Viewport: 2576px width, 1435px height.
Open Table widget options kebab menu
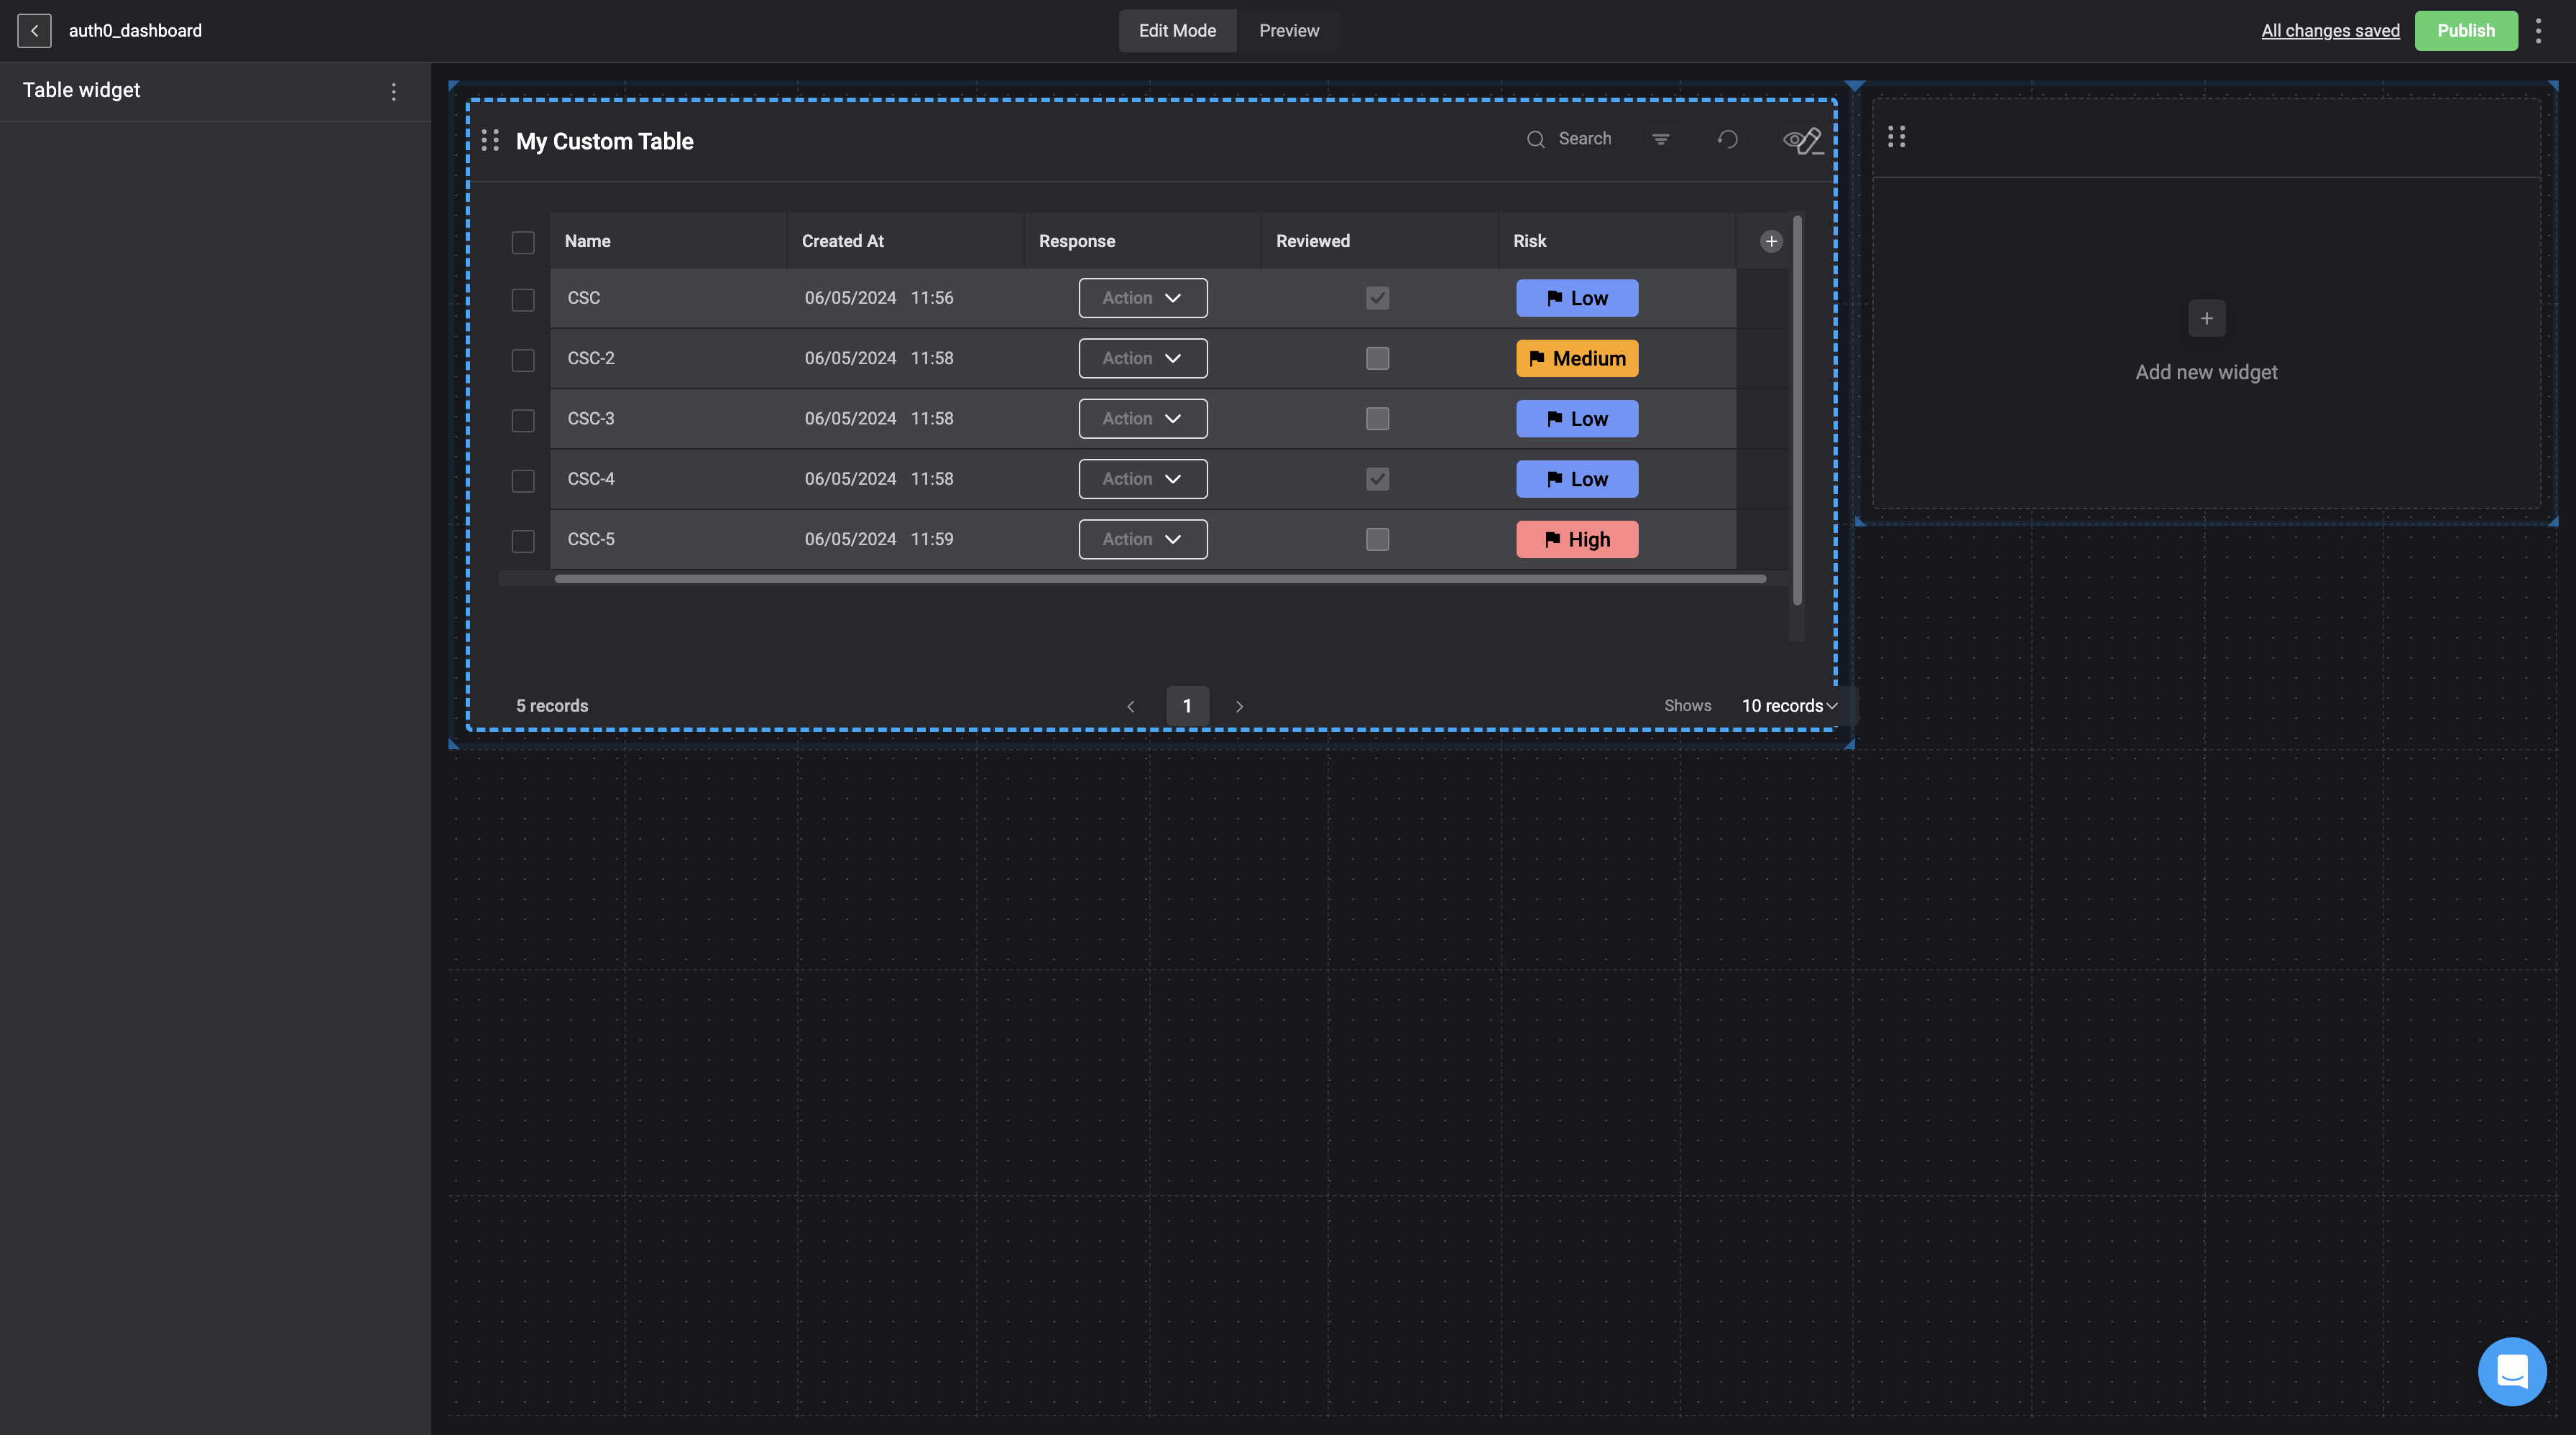(x=394, y=91)
